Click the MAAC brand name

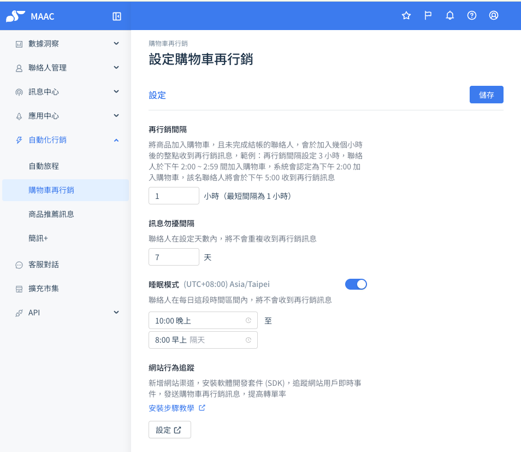43,16
